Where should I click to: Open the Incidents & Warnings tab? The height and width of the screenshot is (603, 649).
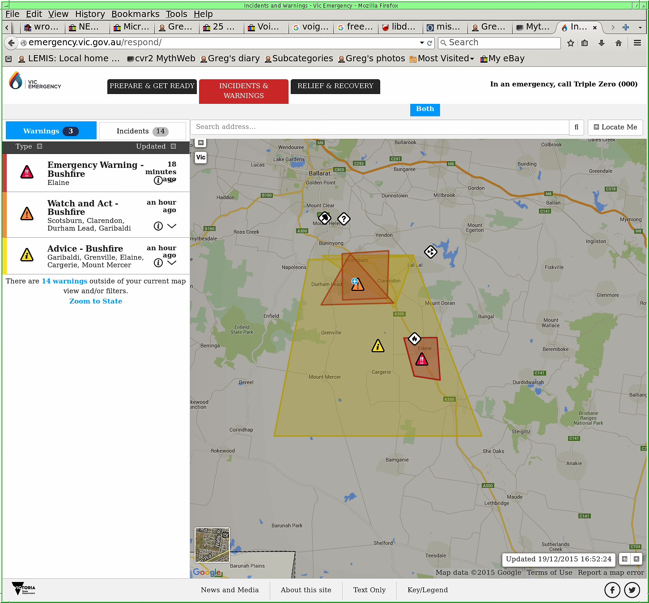coord(243,91)
